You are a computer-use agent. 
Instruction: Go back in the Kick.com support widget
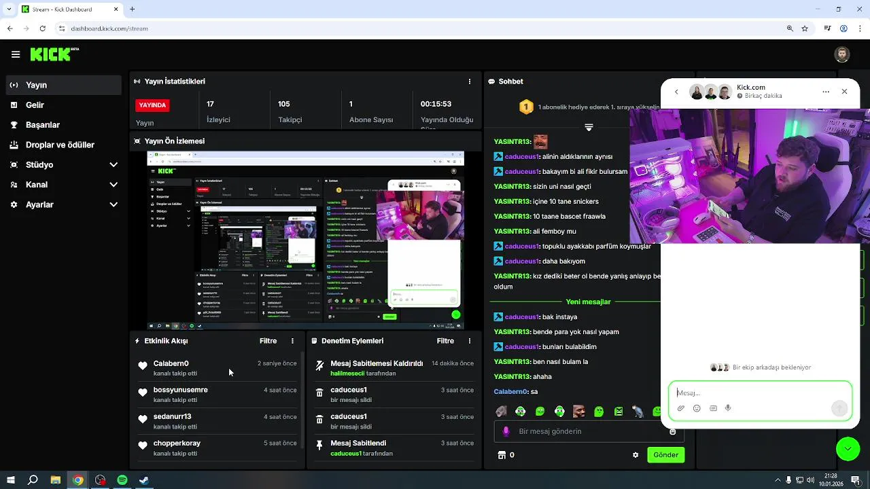(x=676, y=92)
